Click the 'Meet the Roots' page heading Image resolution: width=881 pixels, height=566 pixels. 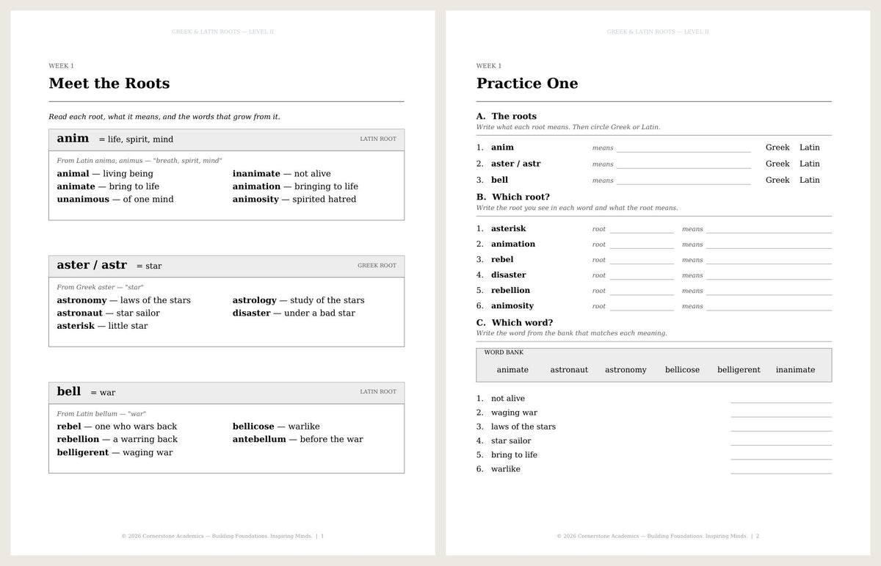pos(109,84)
